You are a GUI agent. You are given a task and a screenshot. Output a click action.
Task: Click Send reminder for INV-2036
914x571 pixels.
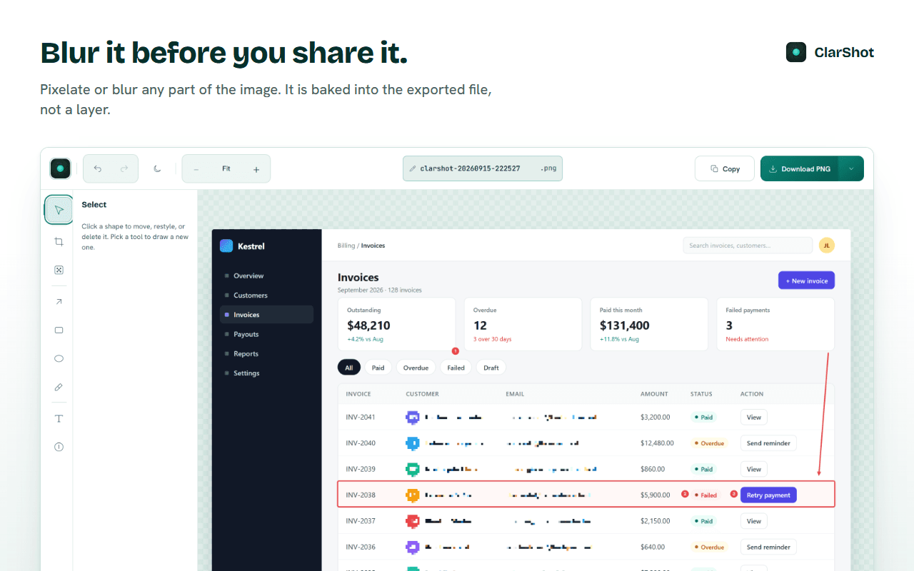pos(768,547)
